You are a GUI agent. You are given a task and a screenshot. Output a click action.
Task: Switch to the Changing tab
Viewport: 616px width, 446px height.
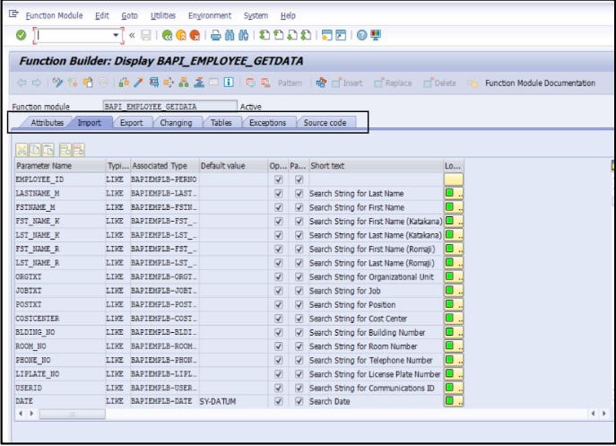coord(176,123)
